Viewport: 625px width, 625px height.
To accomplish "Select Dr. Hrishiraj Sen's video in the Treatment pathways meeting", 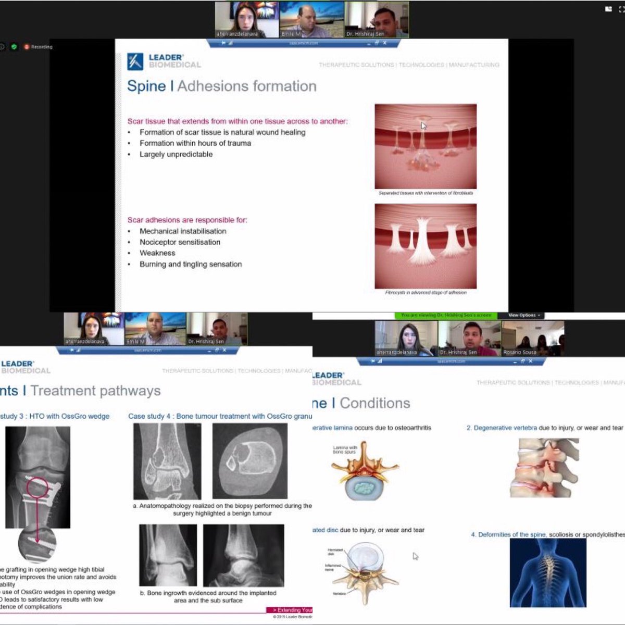I will click(217, 329).
